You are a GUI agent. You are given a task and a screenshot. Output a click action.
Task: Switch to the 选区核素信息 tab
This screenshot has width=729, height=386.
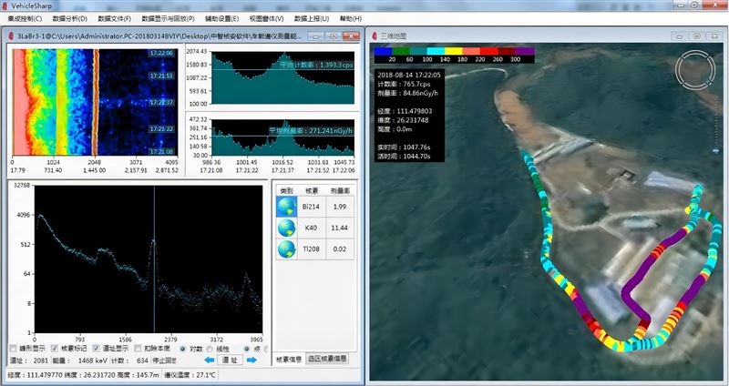(327, 359)
